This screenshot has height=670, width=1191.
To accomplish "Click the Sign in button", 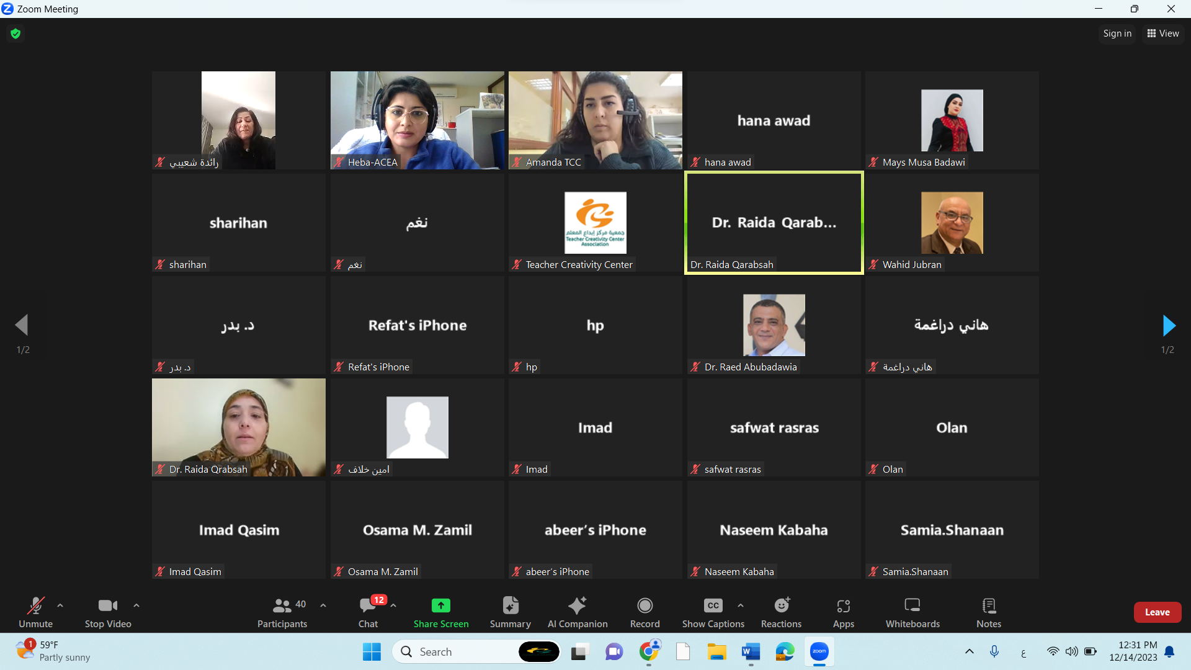I will (1117, 33).
